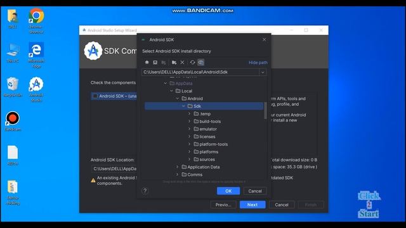Select the Android folder in tree
Image resolution: width=406 pixels, height=228 pixels.
(192, 99)
